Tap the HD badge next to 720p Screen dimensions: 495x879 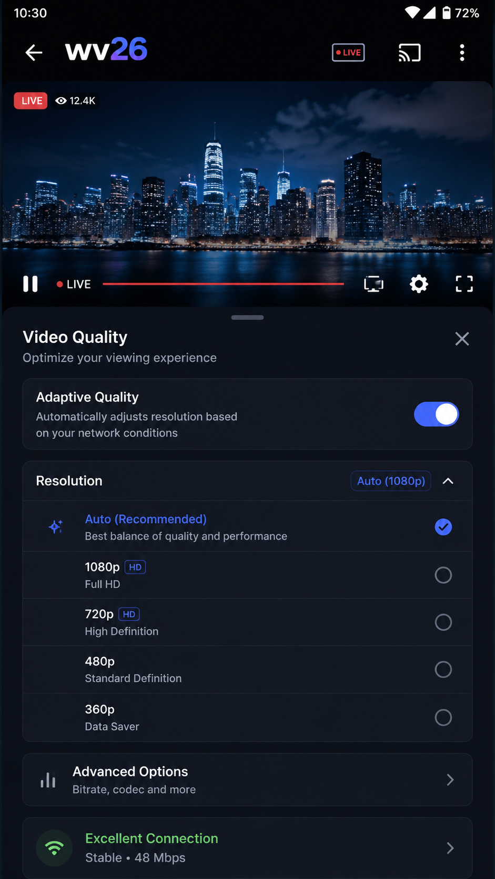(129, 614)
